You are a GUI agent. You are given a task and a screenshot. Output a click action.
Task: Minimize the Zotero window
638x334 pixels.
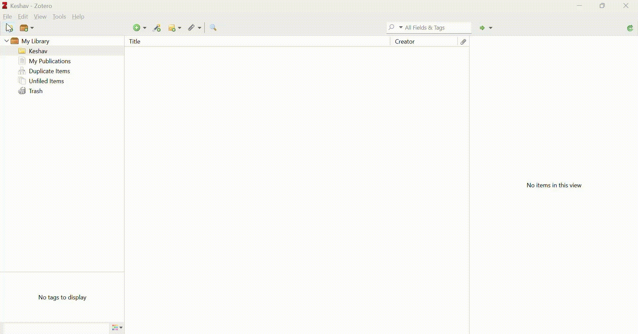(580, 6)
